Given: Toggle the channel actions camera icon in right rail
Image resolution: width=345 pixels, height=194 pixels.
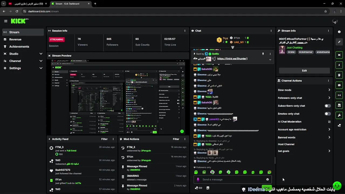Looking at the screenshot, I should [x=339, y=105].
